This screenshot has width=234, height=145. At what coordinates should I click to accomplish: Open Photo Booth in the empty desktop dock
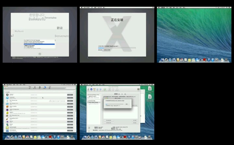pyautogui.click(x=205, y=60)
